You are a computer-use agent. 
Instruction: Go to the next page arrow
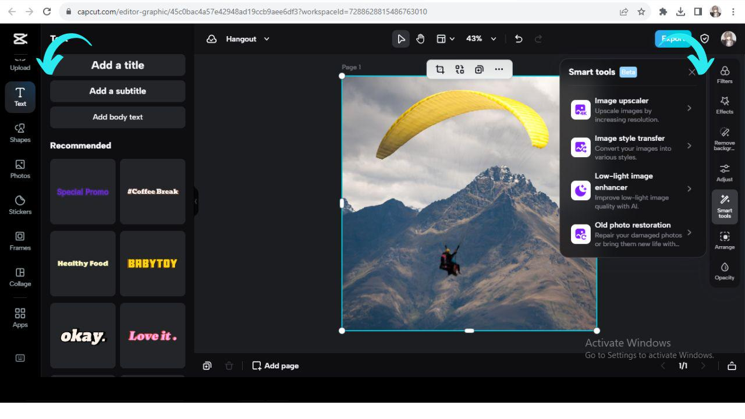[703, 366]
